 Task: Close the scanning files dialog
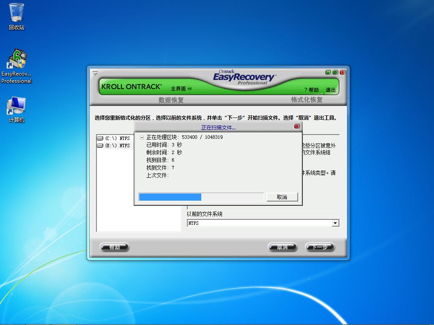pyautogui.click(x=297, y=126)
